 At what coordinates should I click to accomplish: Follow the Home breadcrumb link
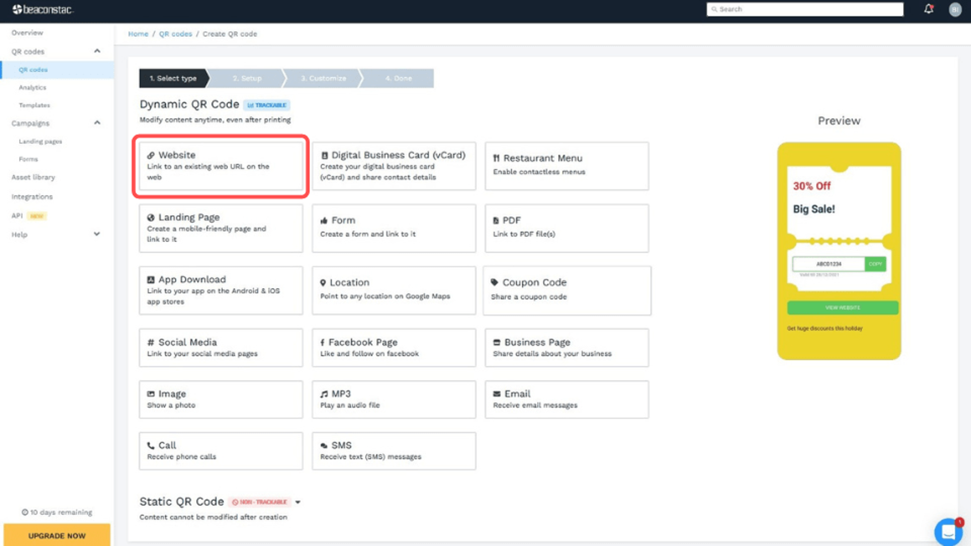click(x=138, y=34)
